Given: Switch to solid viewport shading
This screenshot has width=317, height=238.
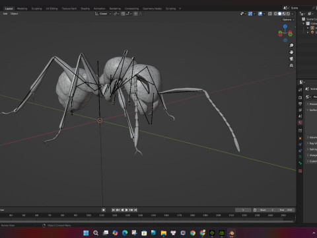Looking at the screenshot, I should pos(279,14).
